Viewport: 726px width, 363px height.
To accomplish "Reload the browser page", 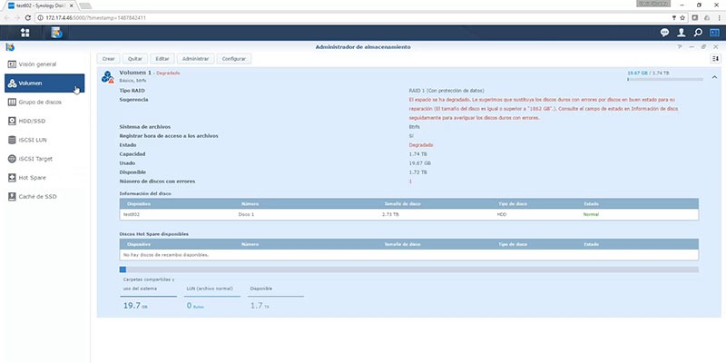I will pyautogui.click(x=28, y=17).
